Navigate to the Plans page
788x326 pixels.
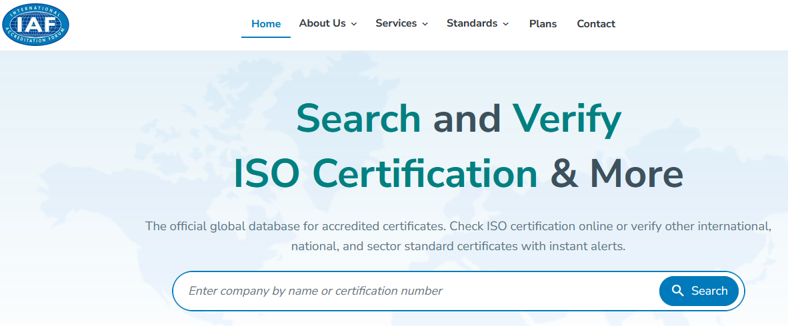tap(543, 24)
